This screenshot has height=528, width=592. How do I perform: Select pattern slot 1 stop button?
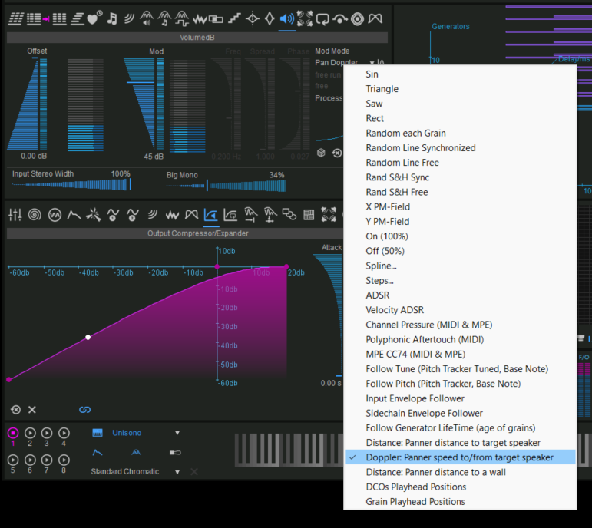[x=13, y=433]
